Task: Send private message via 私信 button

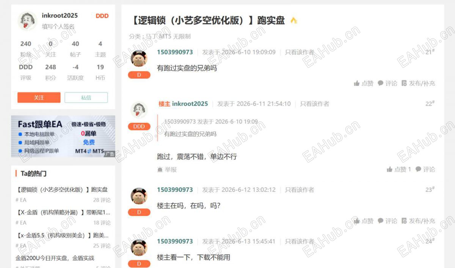Action: 86,97
